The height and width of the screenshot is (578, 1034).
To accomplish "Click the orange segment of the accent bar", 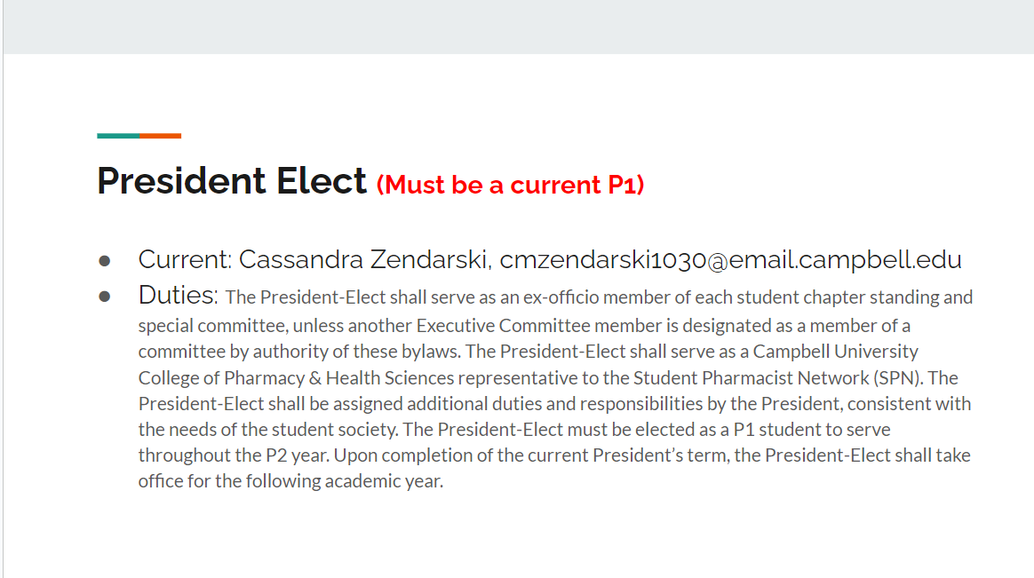I will point(160,136).
